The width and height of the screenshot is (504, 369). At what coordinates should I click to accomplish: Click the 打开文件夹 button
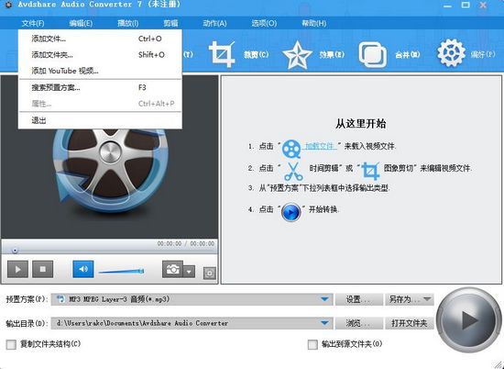[410, 323]
